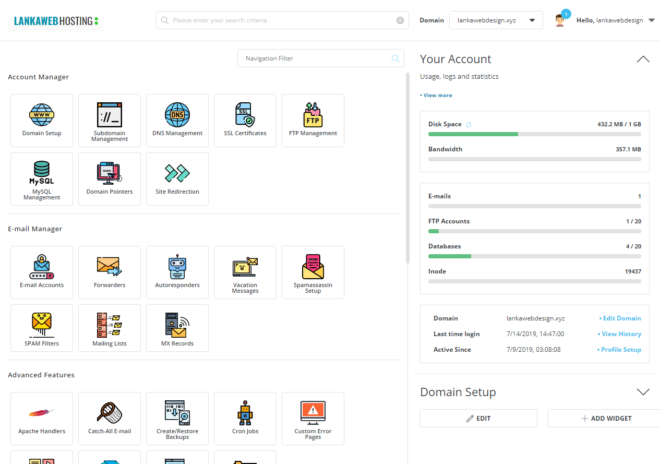This screenshot has height=464, width=660.
Task: Click the LankaWeb Hosting logo
Action: [x=56, y=21]
